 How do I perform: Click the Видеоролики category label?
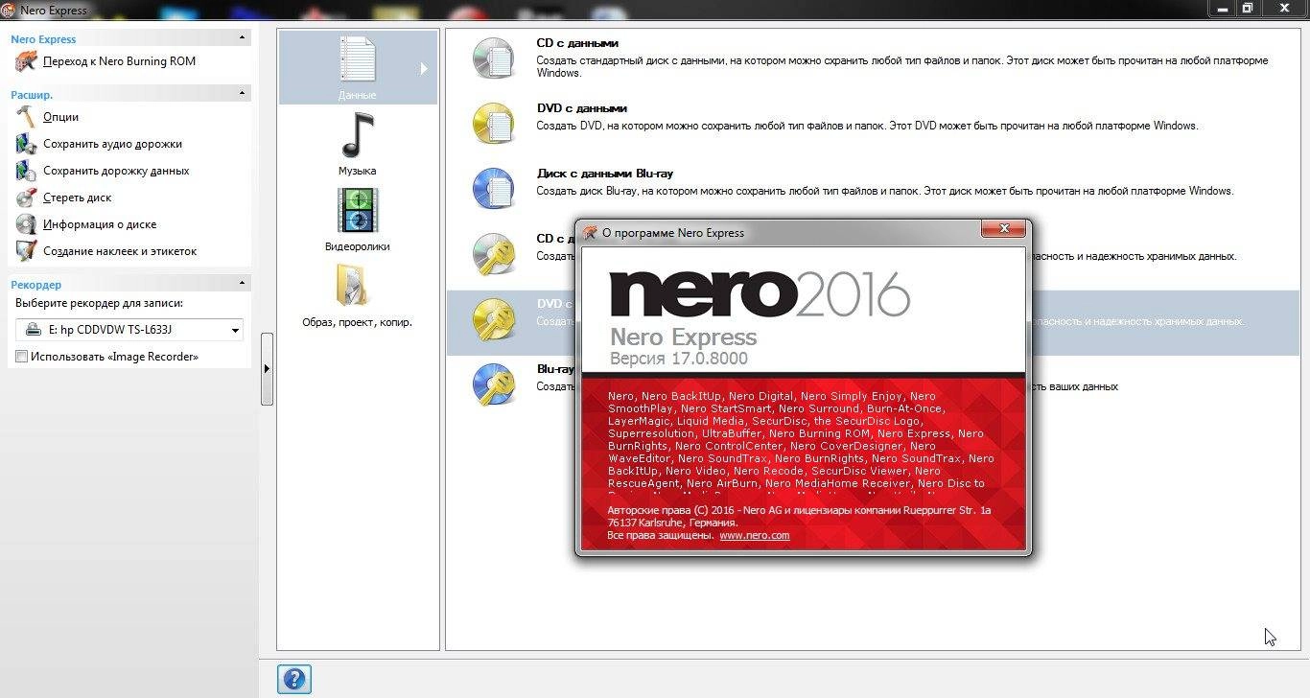pos(357,246)
